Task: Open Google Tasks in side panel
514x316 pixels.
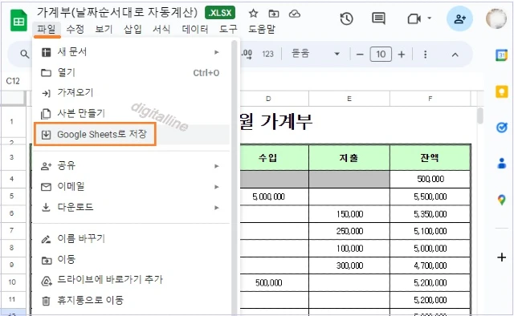Action: point(501,127)
